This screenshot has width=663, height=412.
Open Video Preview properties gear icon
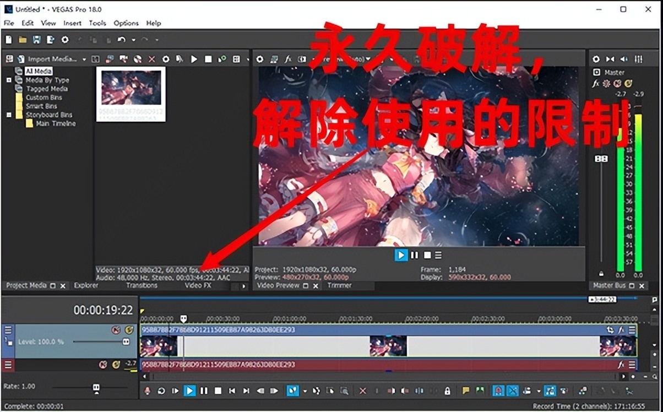point(260,59)
